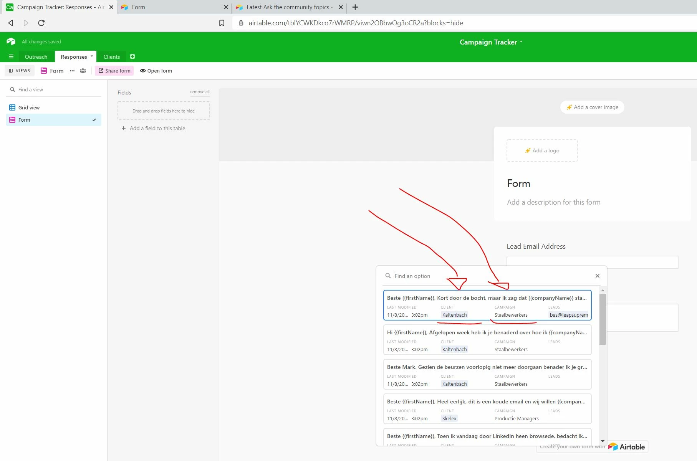This screenshot has width=697, height=461.
Task: Click the browser back arrow
Action: pos(11,23)
